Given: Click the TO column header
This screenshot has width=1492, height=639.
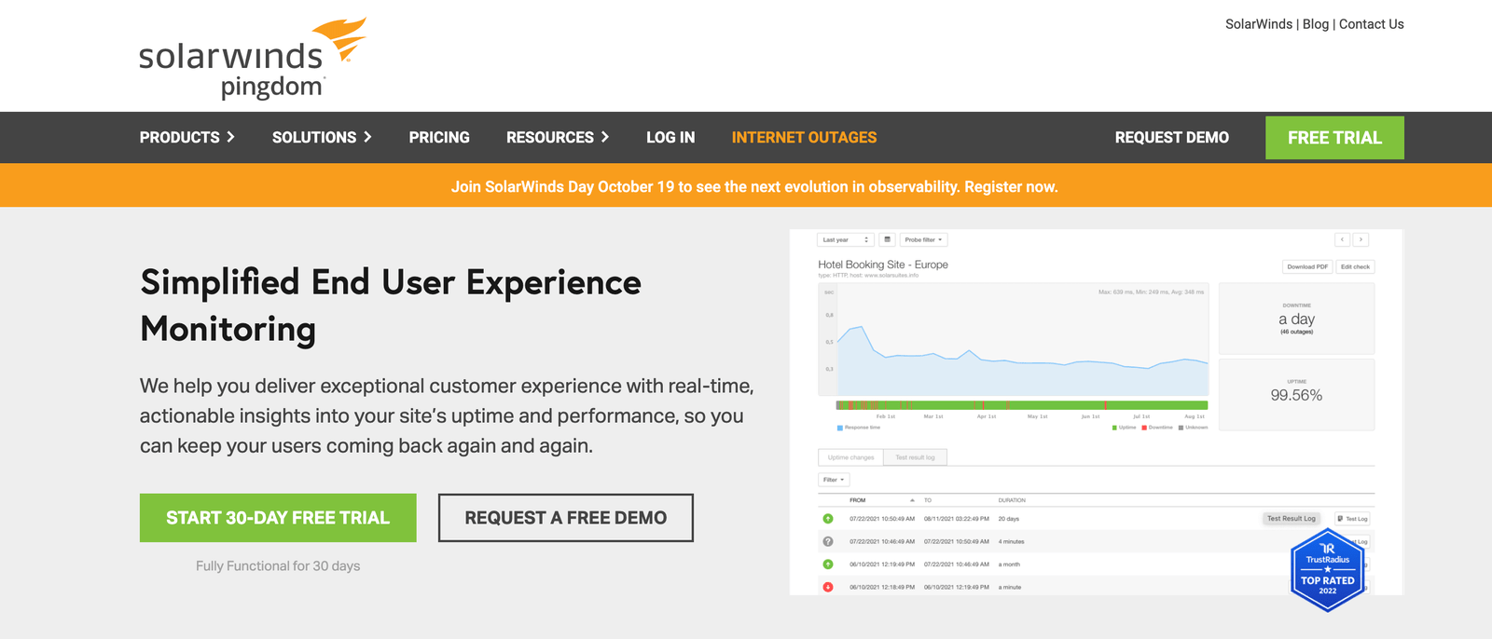Looking at the screenshot, I should [928, 500].
